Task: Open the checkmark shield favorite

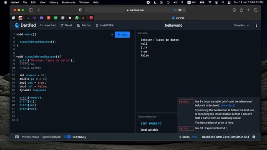Action: (x=13, y=18)
